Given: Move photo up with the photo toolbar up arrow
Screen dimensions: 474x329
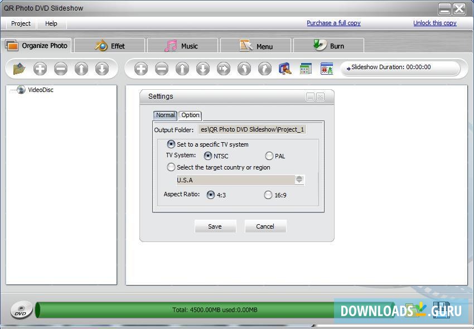Looking at the screenshot, I should pos(182,69).
